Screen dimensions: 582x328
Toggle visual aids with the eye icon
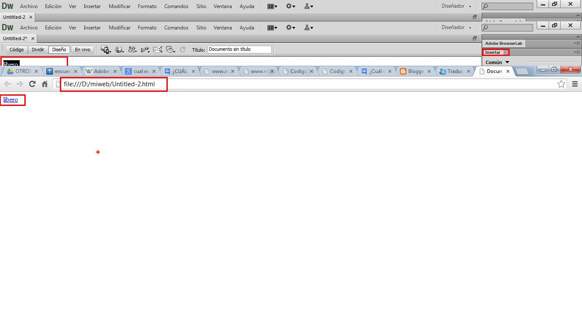(x=170, y=49)
